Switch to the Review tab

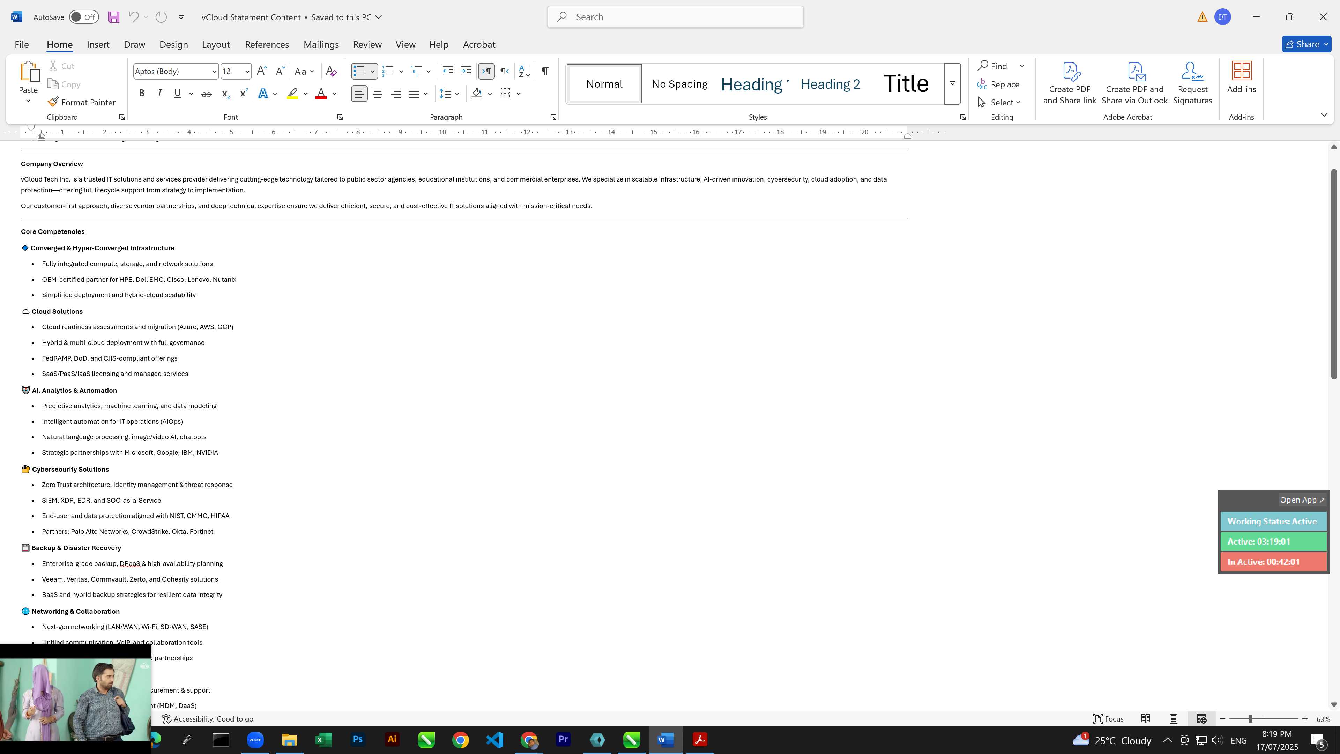click(x=367, y=45)
